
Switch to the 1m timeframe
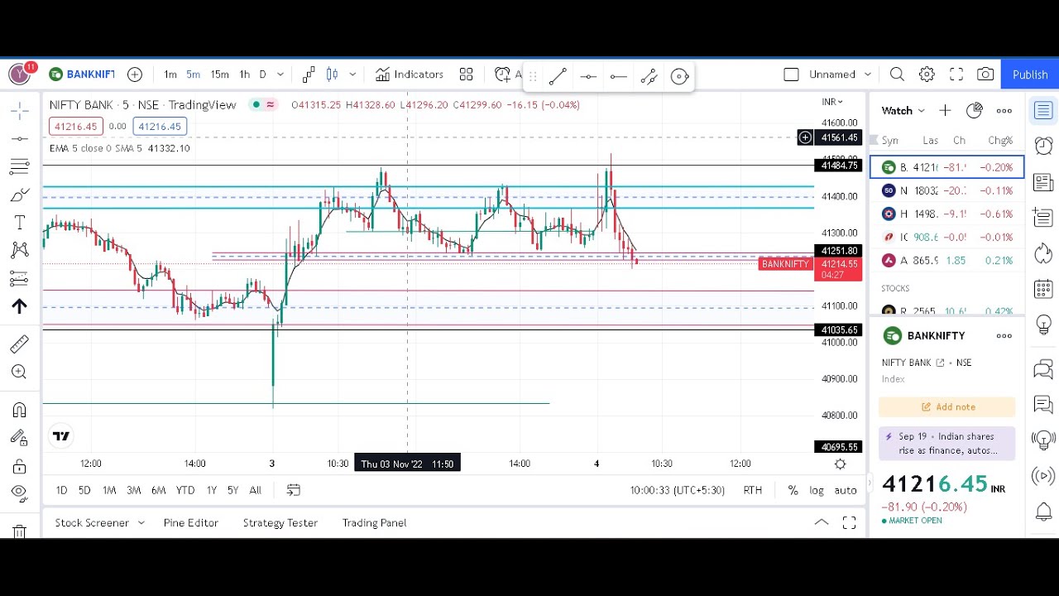pyautogui.click(x=170, y=74)
